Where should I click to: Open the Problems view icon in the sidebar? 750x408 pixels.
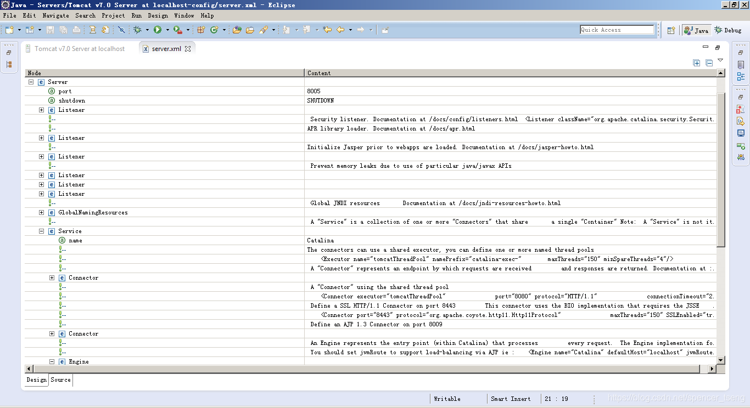pos(741,109)
